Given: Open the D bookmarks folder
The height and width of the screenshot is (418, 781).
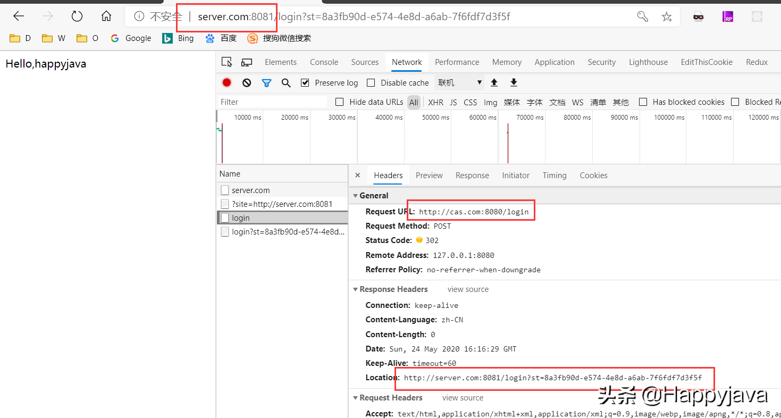Looking at the screenshot, I should [x=21, y=38].
